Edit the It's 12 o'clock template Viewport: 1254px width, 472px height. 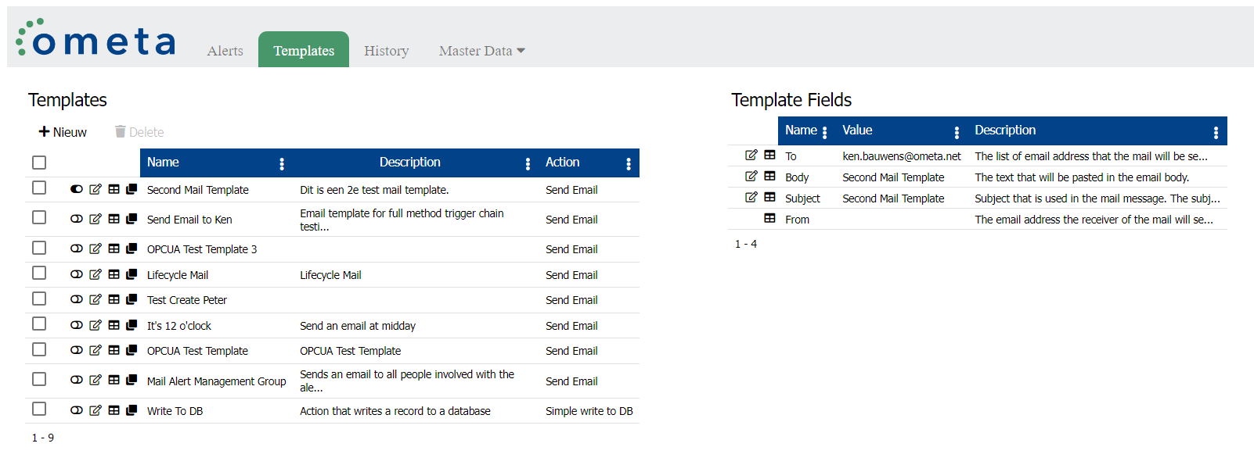pos(95,325)
